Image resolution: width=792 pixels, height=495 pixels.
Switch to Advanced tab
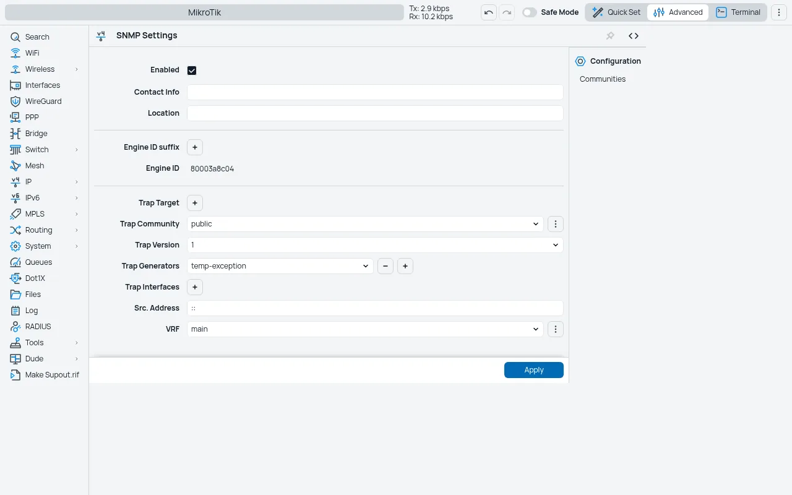coord(678,12)
